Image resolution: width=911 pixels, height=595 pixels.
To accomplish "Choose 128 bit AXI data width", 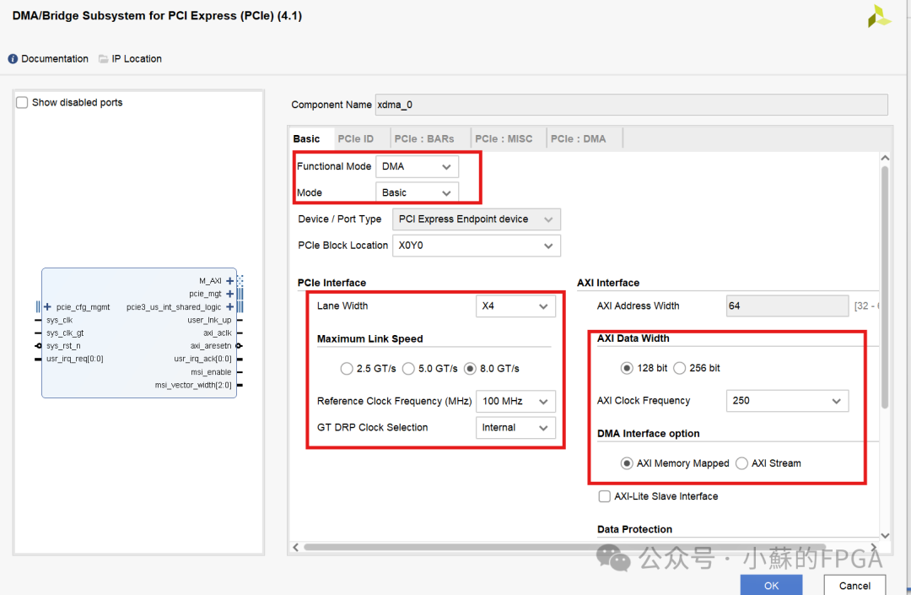I will tap(626, 368).
